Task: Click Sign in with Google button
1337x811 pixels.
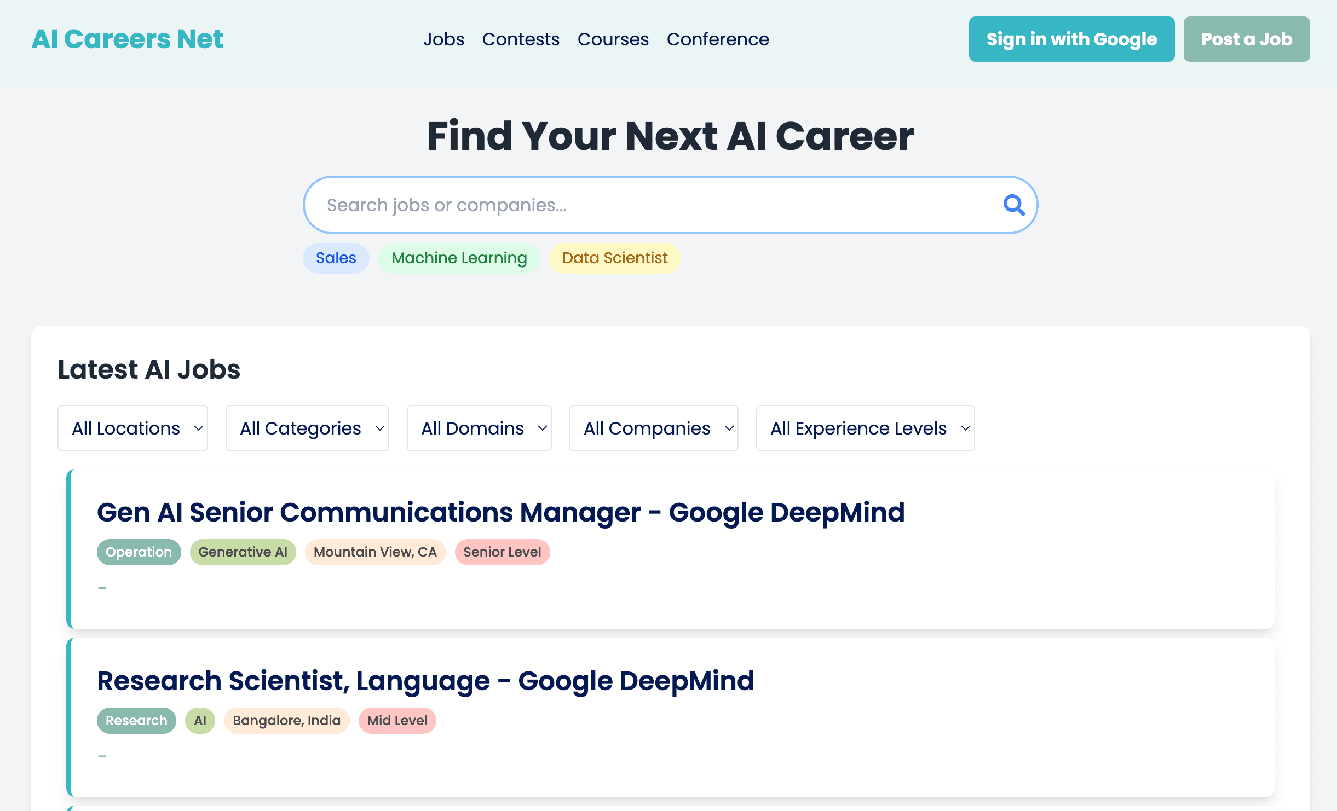Action: [x=1071, y=39]
